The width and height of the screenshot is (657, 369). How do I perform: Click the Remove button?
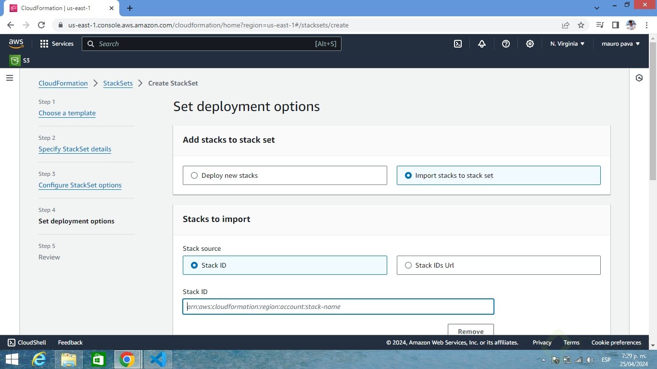(x=470, y=331)
